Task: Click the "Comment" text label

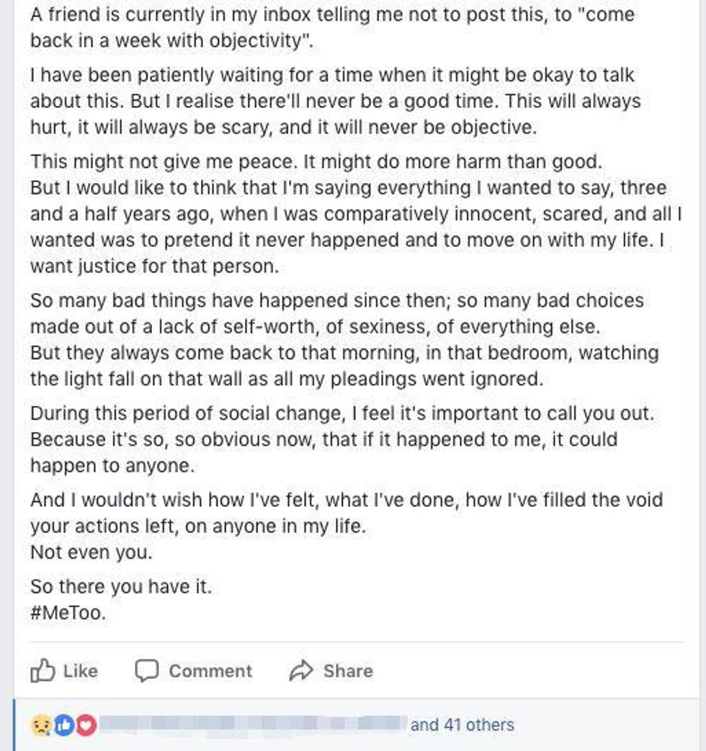Action: point(210,671)
